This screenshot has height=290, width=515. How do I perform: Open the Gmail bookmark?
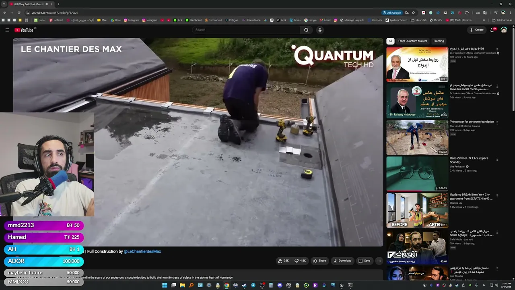pos(325,20)
